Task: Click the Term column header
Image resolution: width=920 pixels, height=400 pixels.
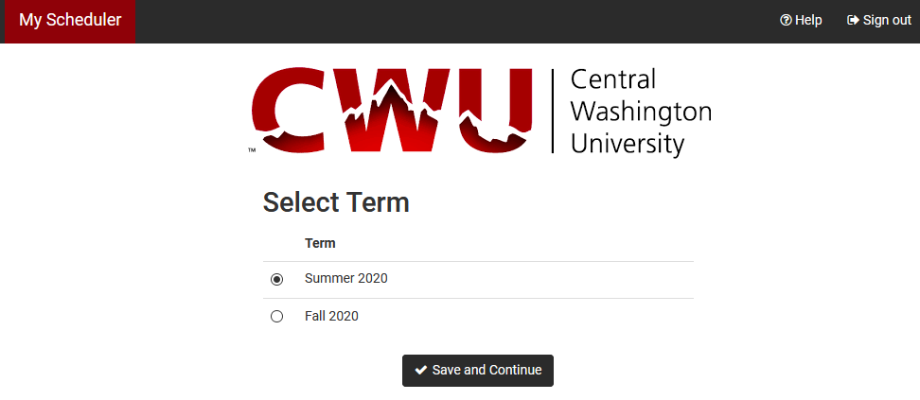Action: [320, 243]
